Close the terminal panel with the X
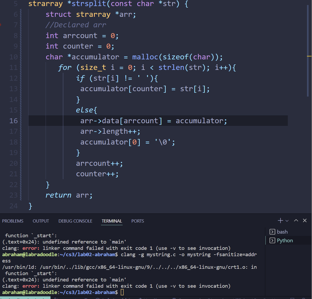The image size is (312, 299). [x=305, y=221]
